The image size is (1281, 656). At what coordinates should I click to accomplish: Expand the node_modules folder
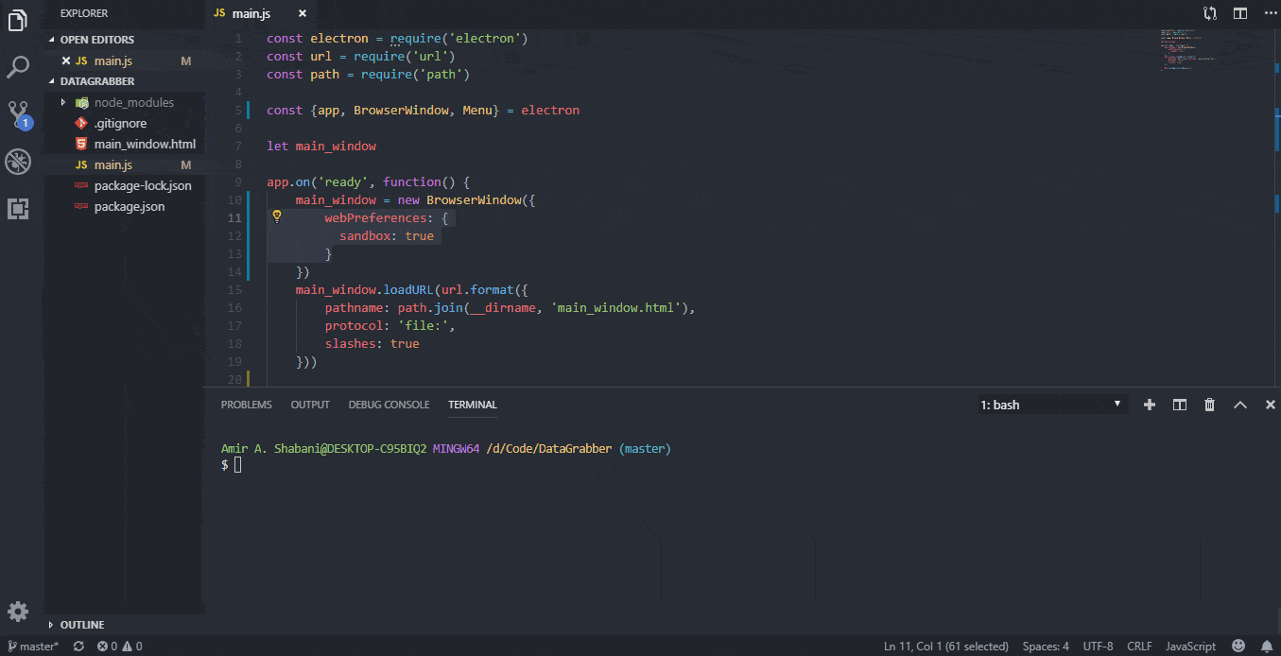pos(124,102)
